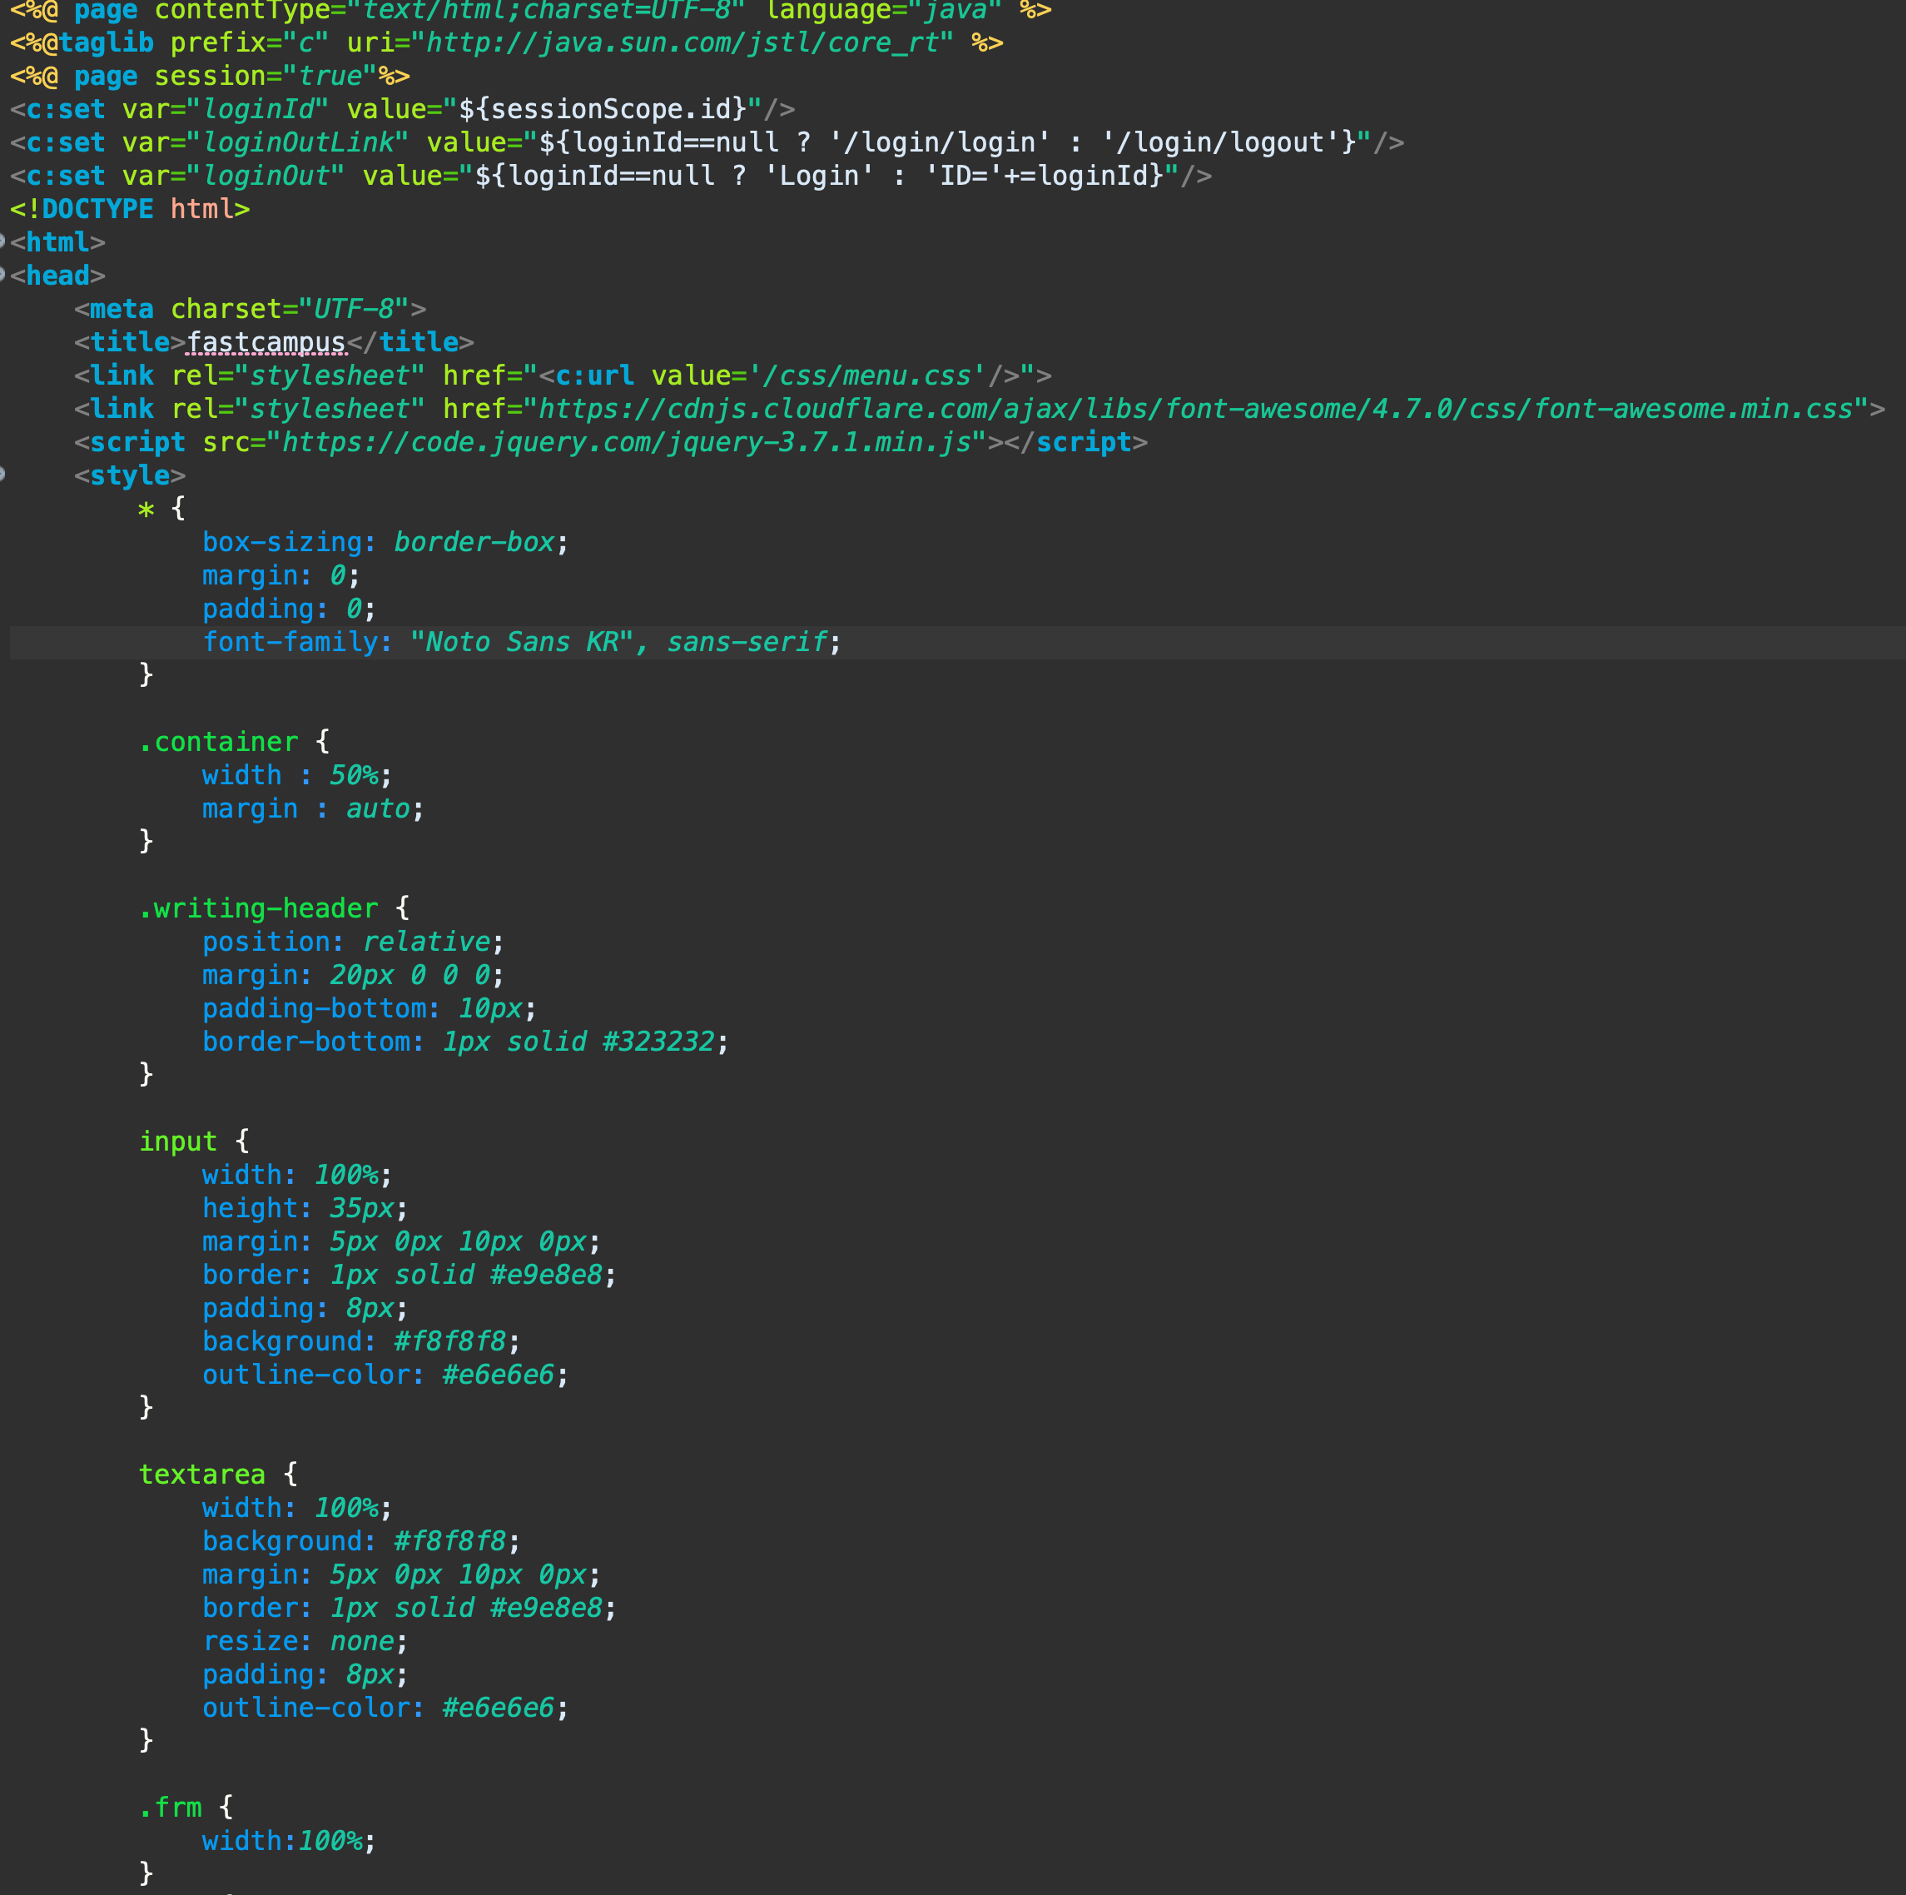Click the box-sizing border-box declaration
Screen dimensions: 1906x1895
point(385,542)
